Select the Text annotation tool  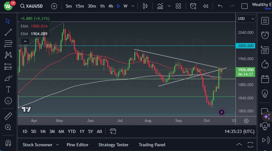pyautogui.click(x=8, y=89)
